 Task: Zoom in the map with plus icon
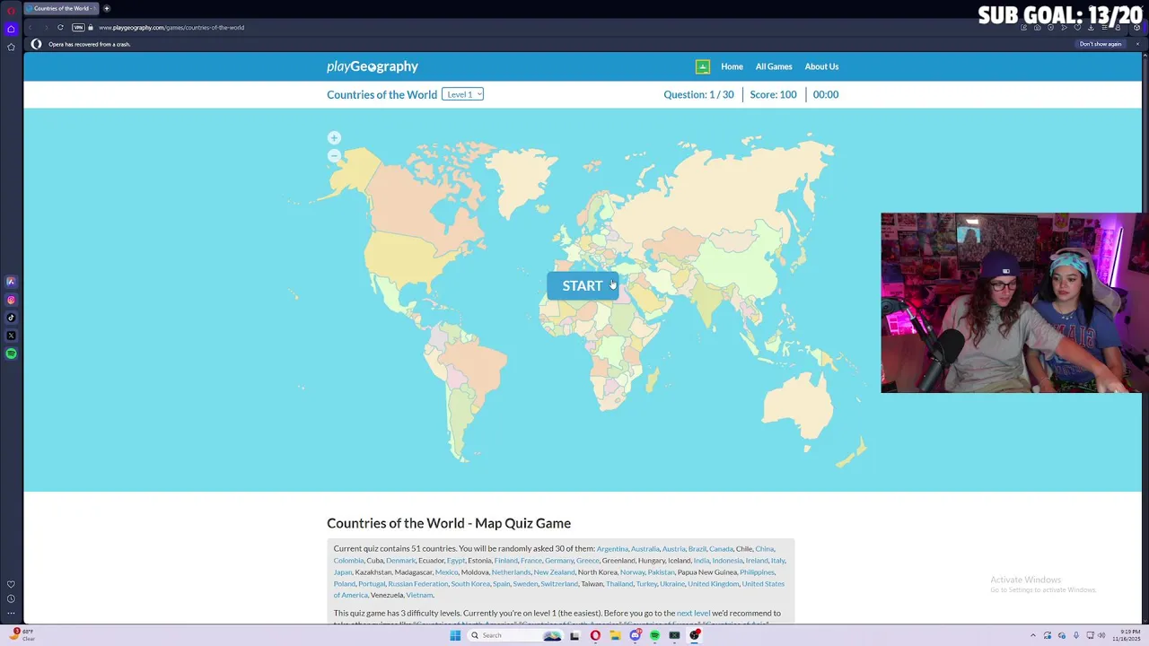click(x=334, y=138)
